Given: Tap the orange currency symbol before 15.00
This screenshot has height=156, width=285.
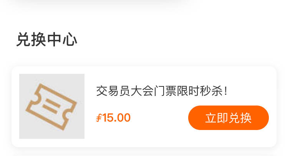Looking at the screenshot, I should point(99,118).
